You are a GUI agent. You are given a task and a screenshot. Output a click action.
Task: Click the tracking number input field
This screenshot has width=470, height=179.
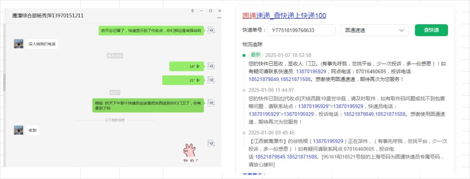[x=301, y=30]
